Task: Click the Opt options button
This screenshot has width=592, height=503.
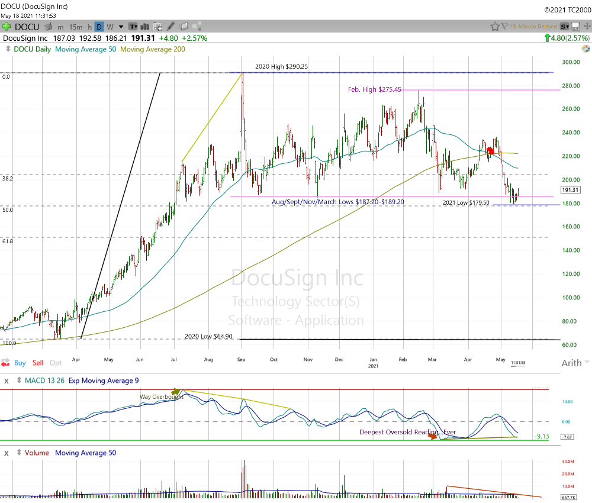Action: point(56,363)
